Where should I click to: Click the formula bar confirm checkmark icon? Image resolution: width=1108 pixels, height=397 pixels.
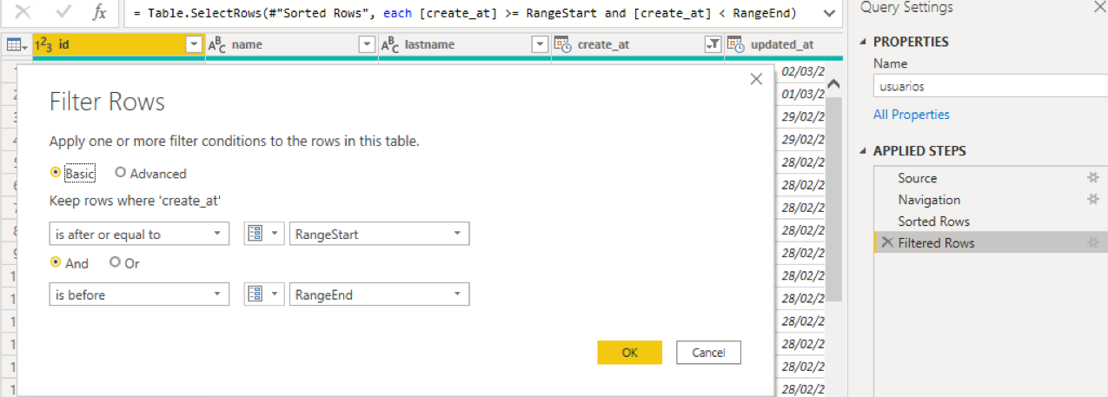(x=63, y=13)
